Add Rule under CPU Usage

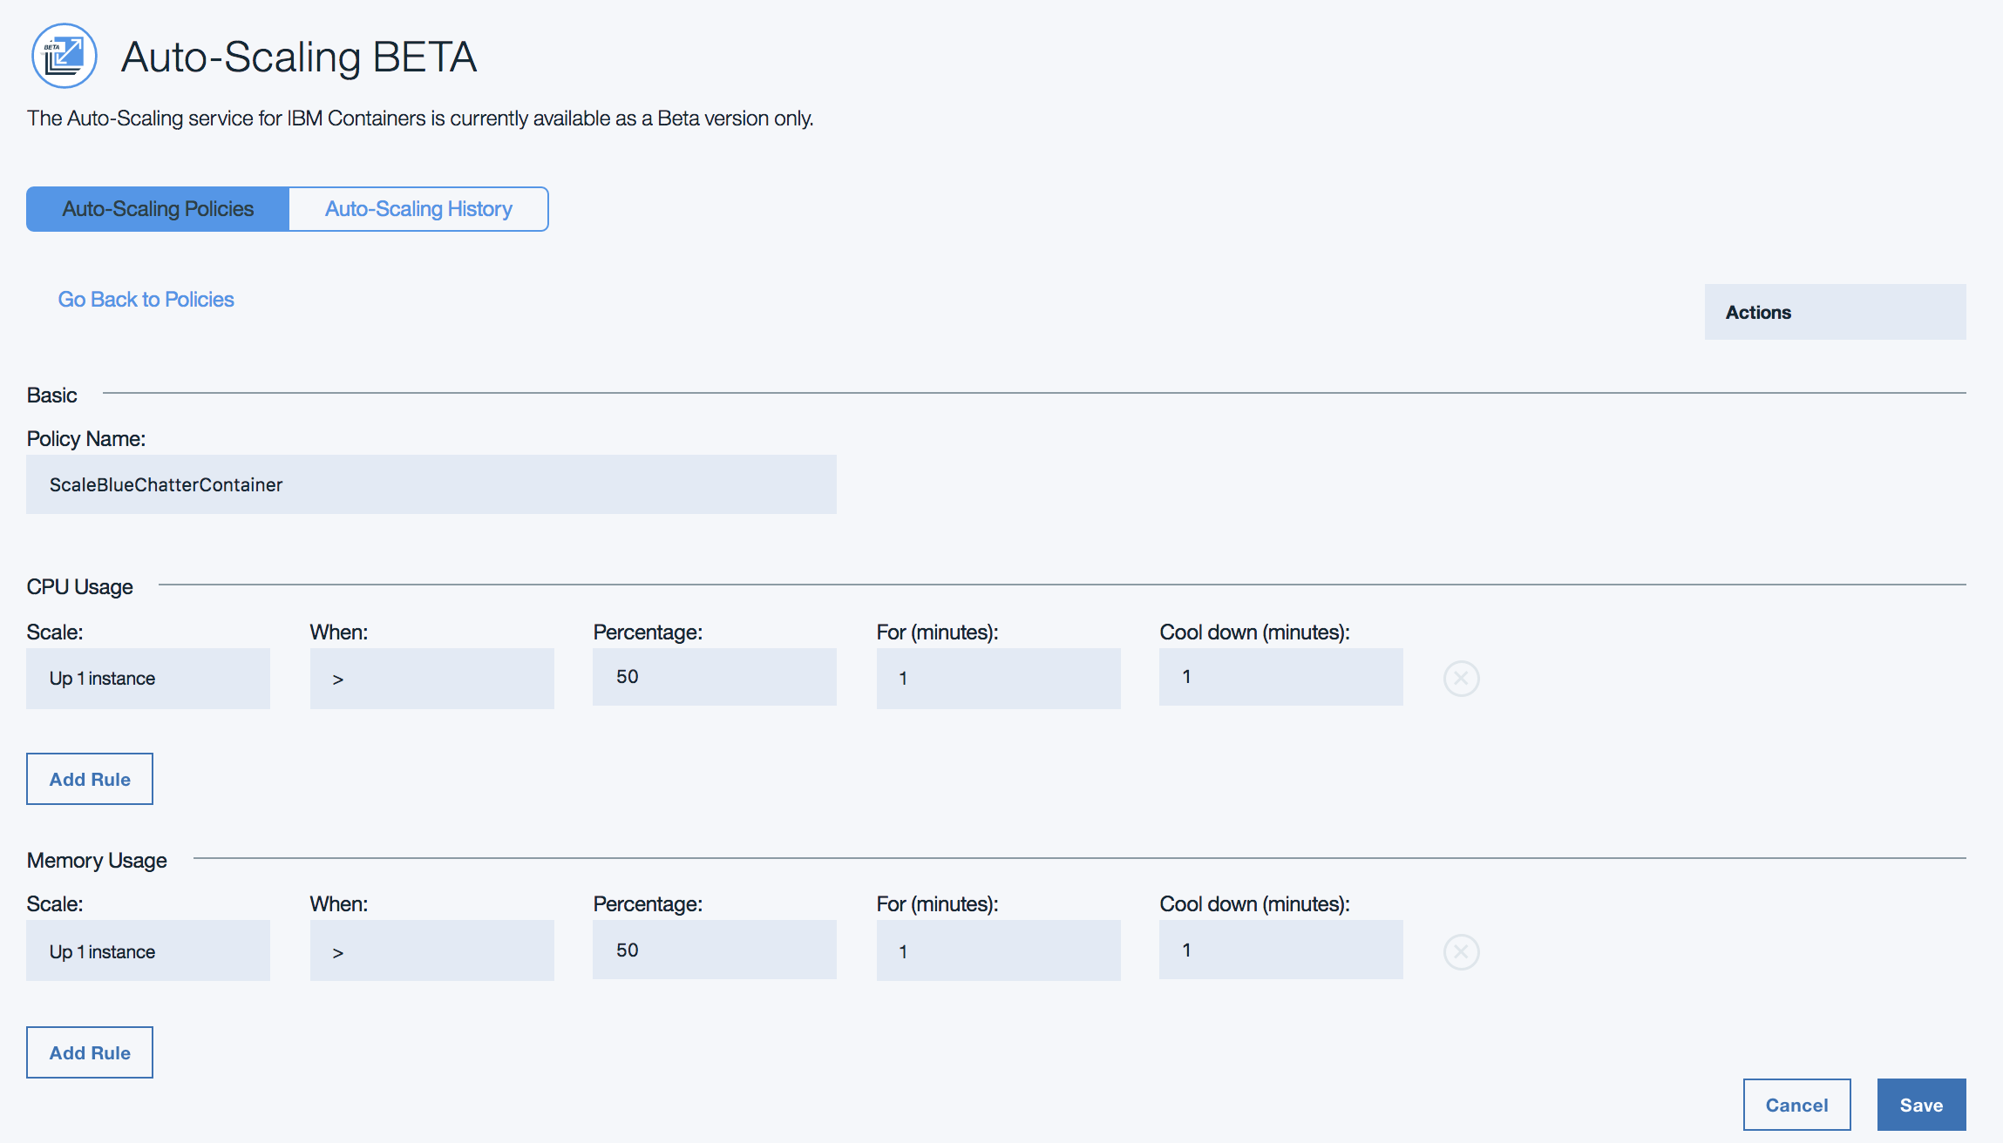pos(90,779)
